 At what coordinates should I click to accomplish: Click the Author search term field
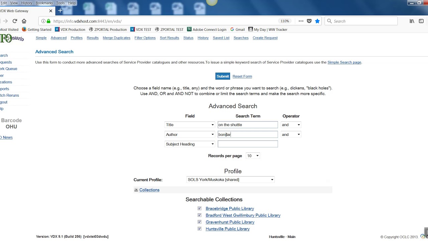(248, 135)
